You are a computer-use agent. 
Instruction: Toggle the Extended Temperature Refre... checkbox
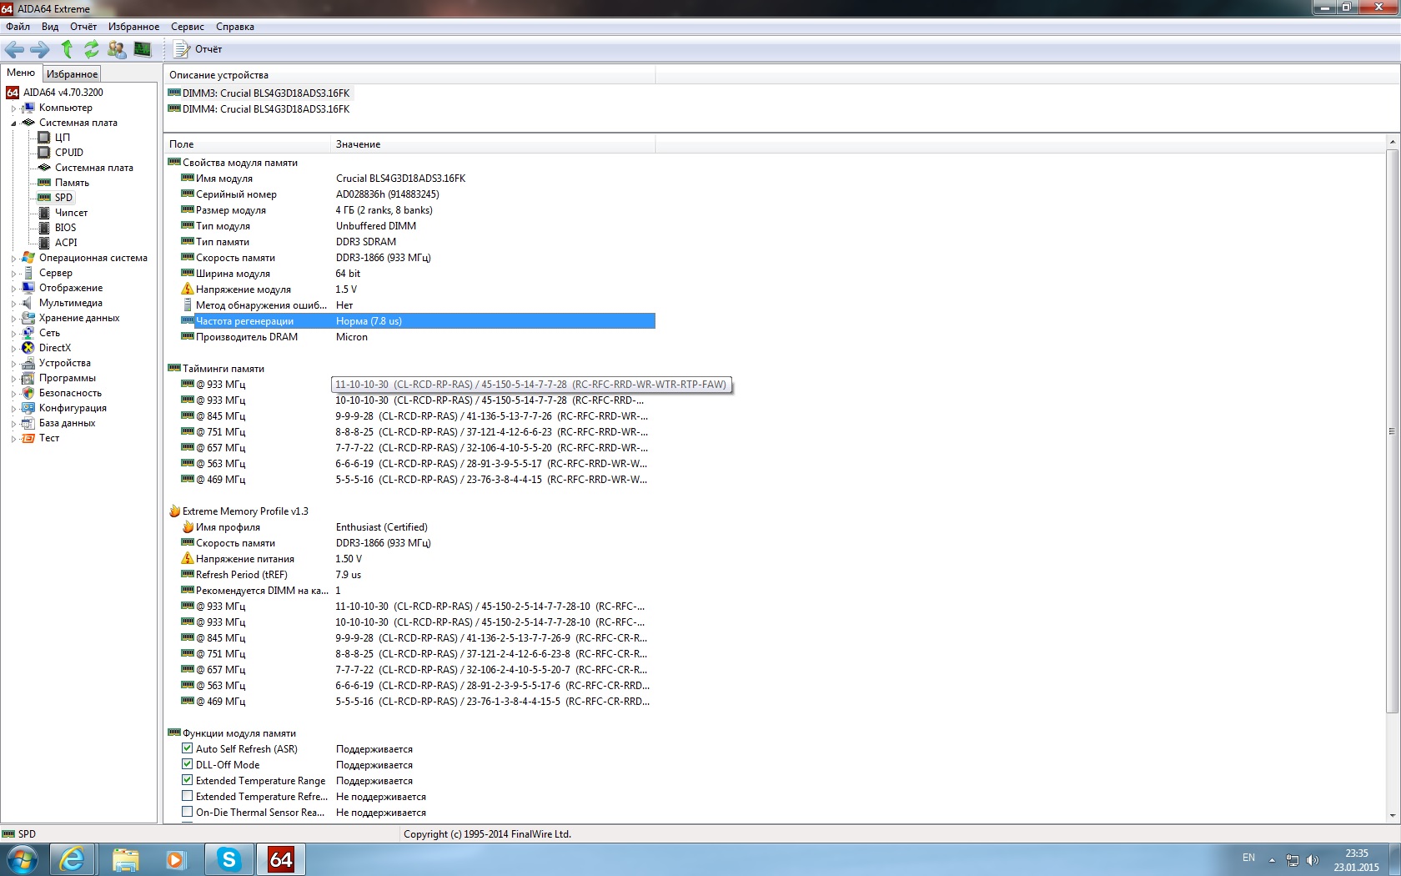pyautogui.click(x=188, y=796)
